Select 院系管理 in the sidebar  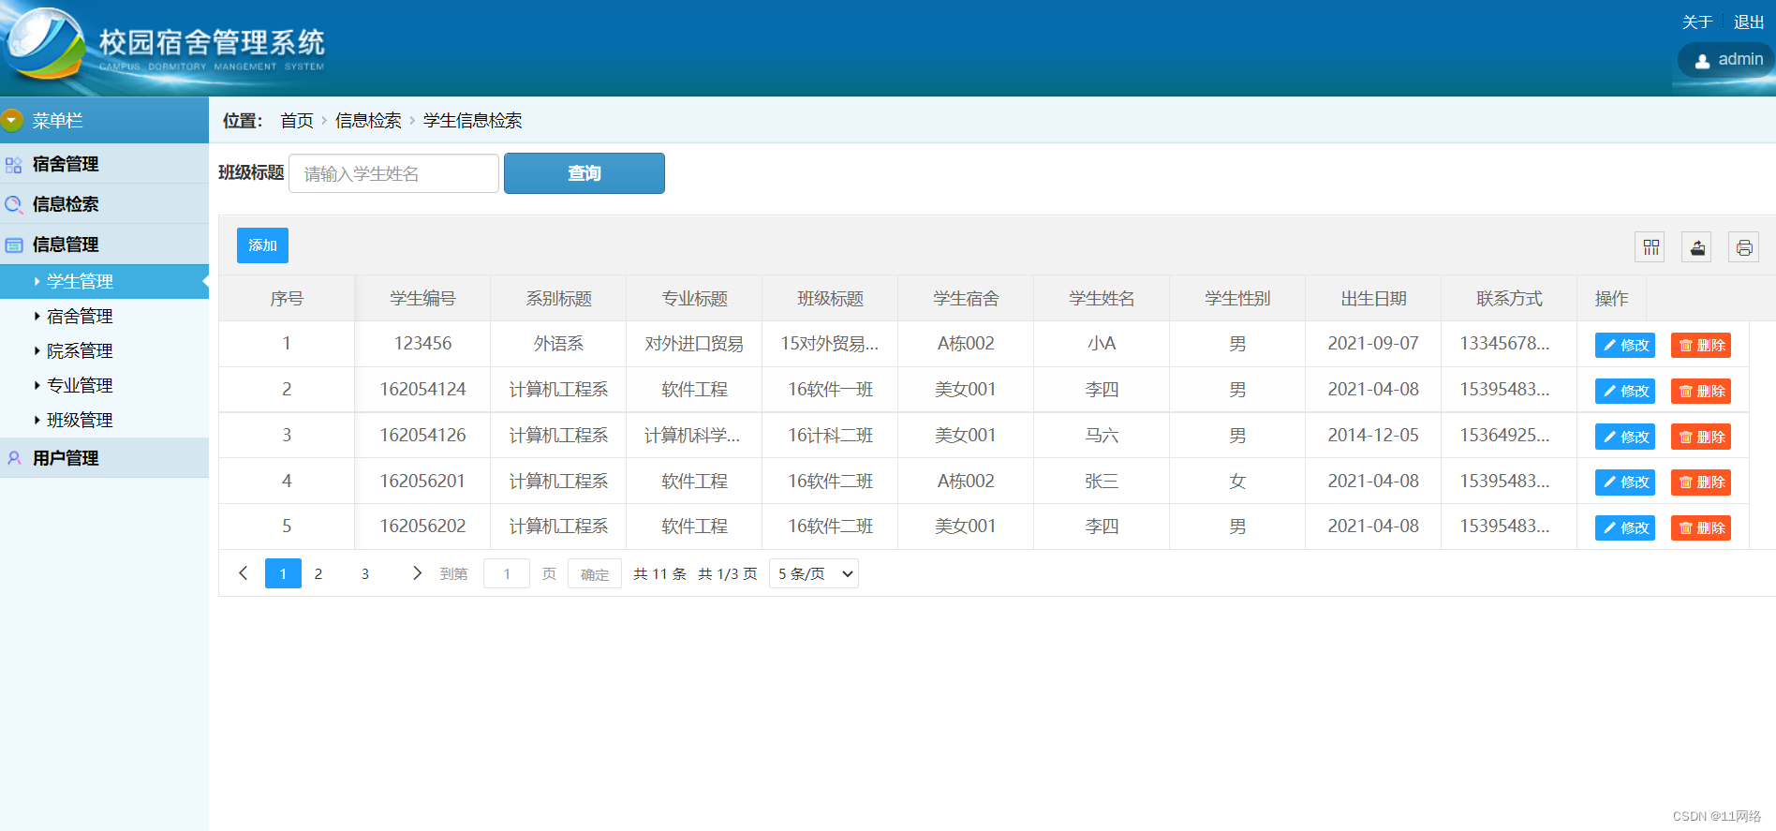pyautogui.click(x=80, y=351)
